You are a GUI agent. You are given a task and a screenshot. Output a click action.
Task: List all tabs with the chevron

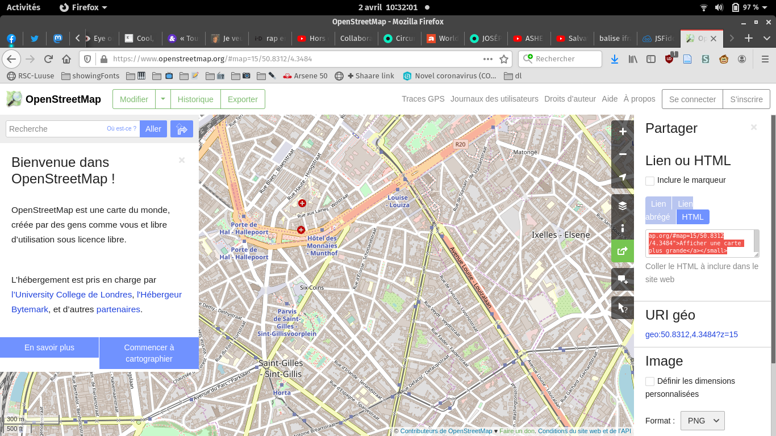[766, 39]
